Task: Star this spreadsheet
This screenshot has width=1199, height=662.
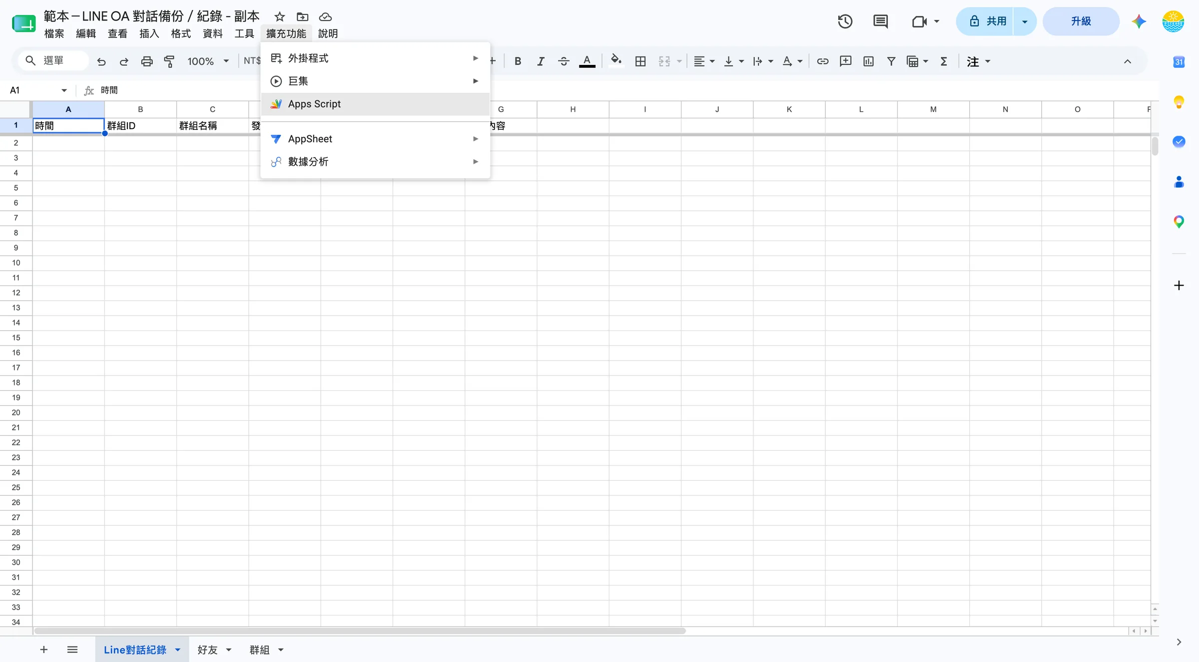Action: (x=280, y=17)
